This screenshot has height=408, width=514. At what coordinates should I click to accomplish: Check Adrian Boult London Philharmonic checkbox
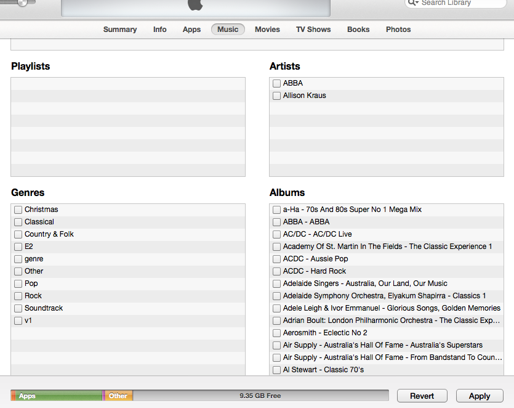[276, 320]
